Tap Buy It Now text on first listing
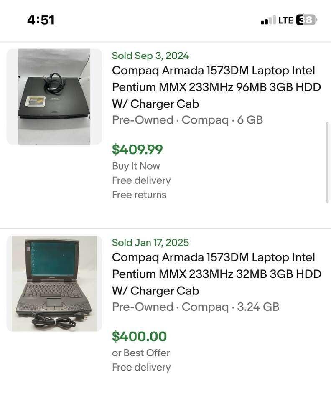Screen dimensions: 331x401 (x=136, y=166)
